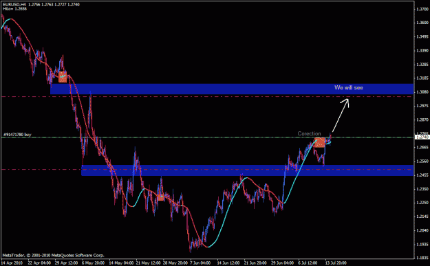The image size is (430, 266).
Task: Click the 1.3185 price axis label
Action: tap(422, 78)
